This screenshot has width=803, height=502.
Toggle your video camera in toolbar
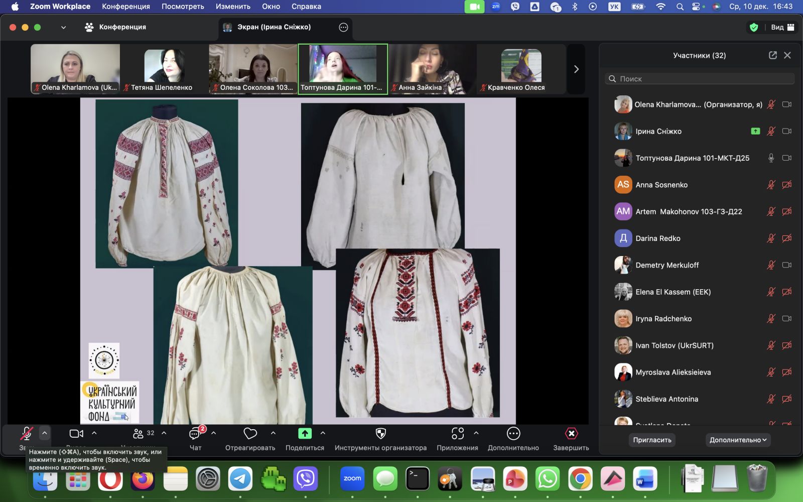coord(76,434)
